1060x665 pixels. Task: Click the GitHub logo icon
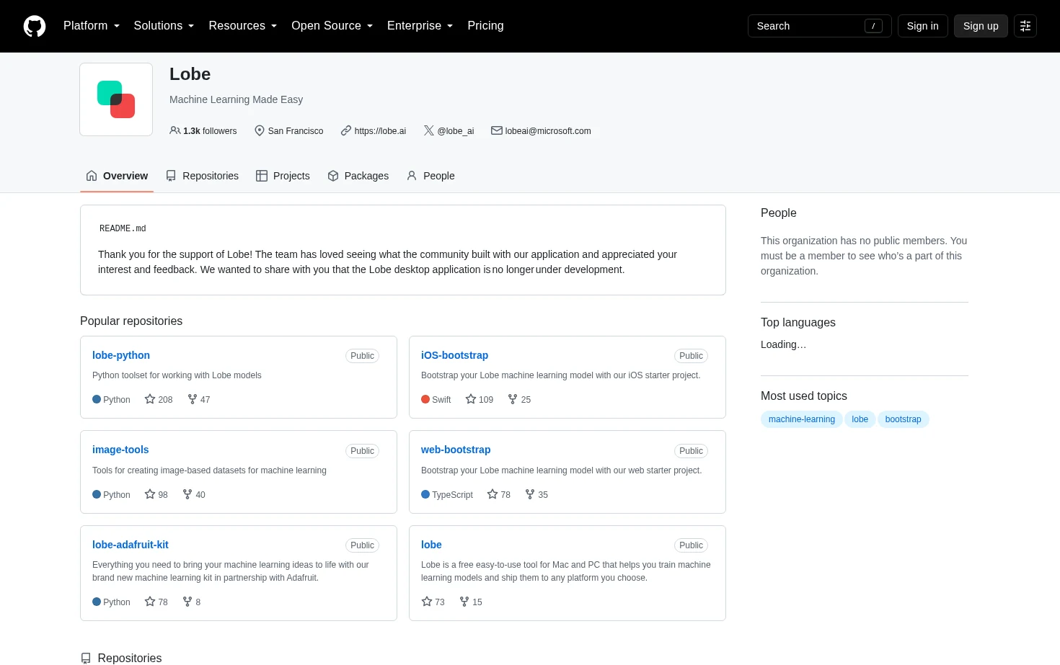(x=35, y=26)
